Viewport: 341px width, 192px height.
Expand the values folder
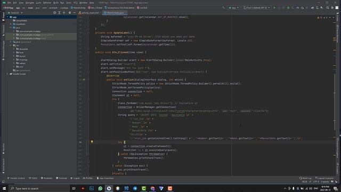[14, 63]
